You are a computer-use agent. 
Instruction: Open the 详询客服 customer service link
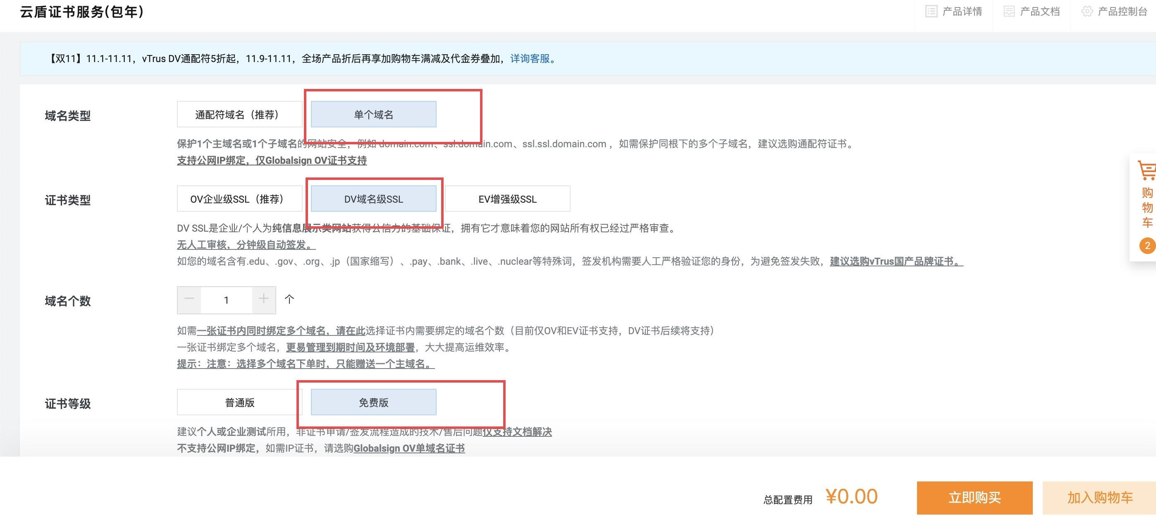pyautogui.click(x=530, y=58)
